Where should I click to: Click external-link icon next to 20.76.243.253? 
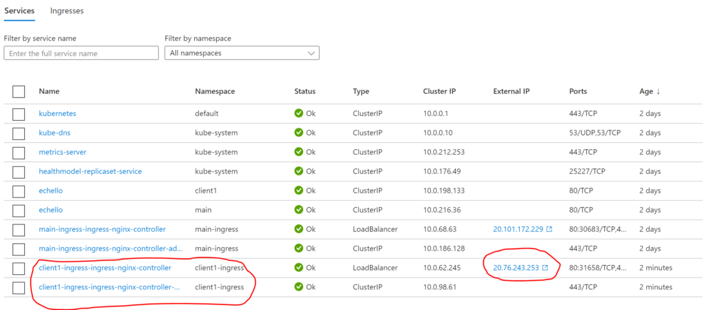tap(545, 268)
